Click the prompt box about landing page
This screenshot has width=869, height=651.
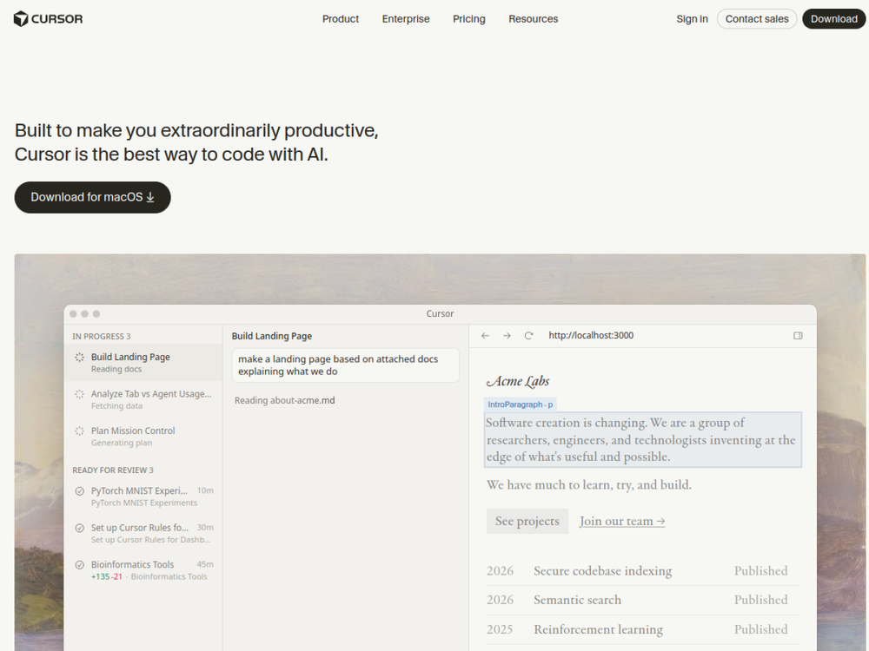tap(345, 365)
